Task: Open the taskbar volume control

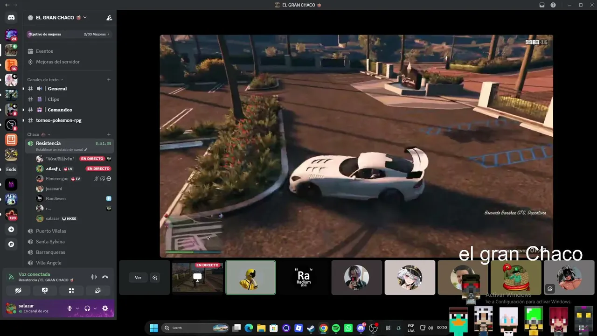Action: [x=430, y=328]
